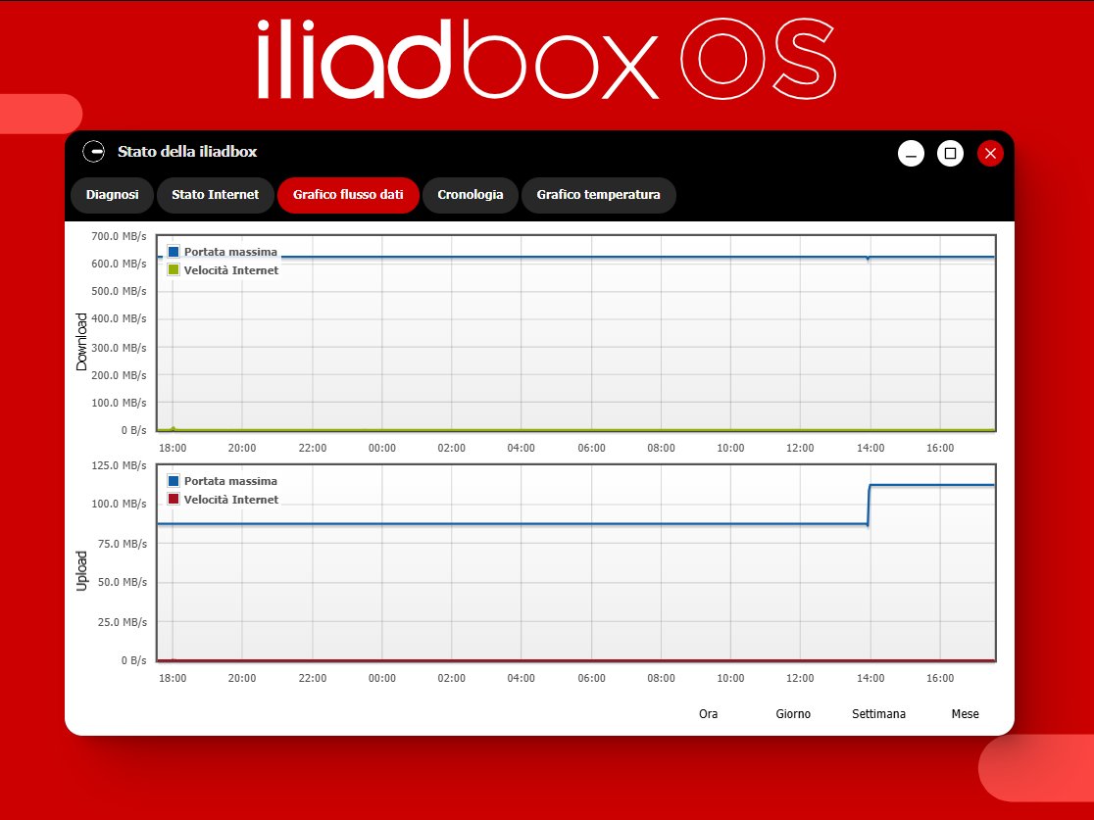Click the Upload vertical axis title
This screenshot has width=1094, height=820.
point(81,571)
